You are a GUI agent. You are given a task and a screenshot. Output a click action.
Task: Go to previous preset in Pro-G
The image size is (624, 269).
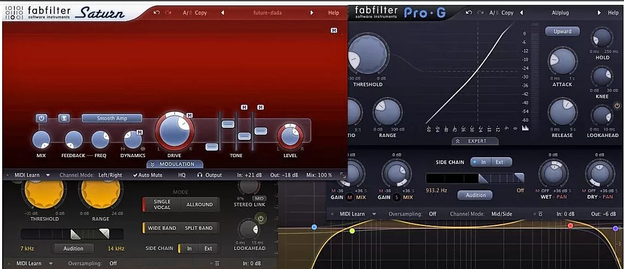click(x=522, y=13)
